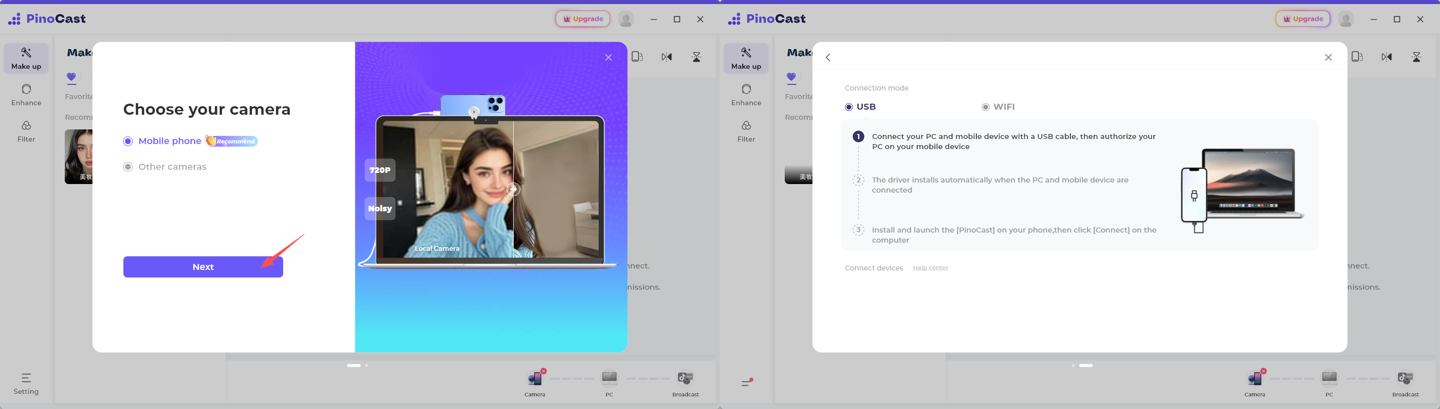
Task: Click 'Connect devices' text in connection dialog
Action: pos(874,268)
